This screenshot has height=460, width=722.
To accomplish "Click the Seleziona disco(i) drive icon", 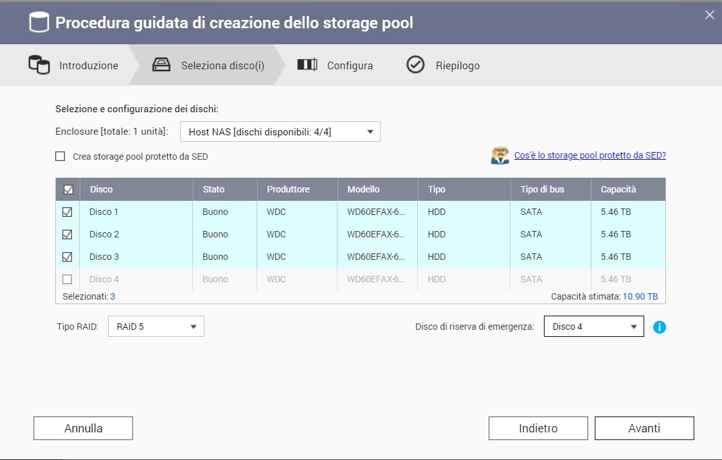I will [161, 65].
